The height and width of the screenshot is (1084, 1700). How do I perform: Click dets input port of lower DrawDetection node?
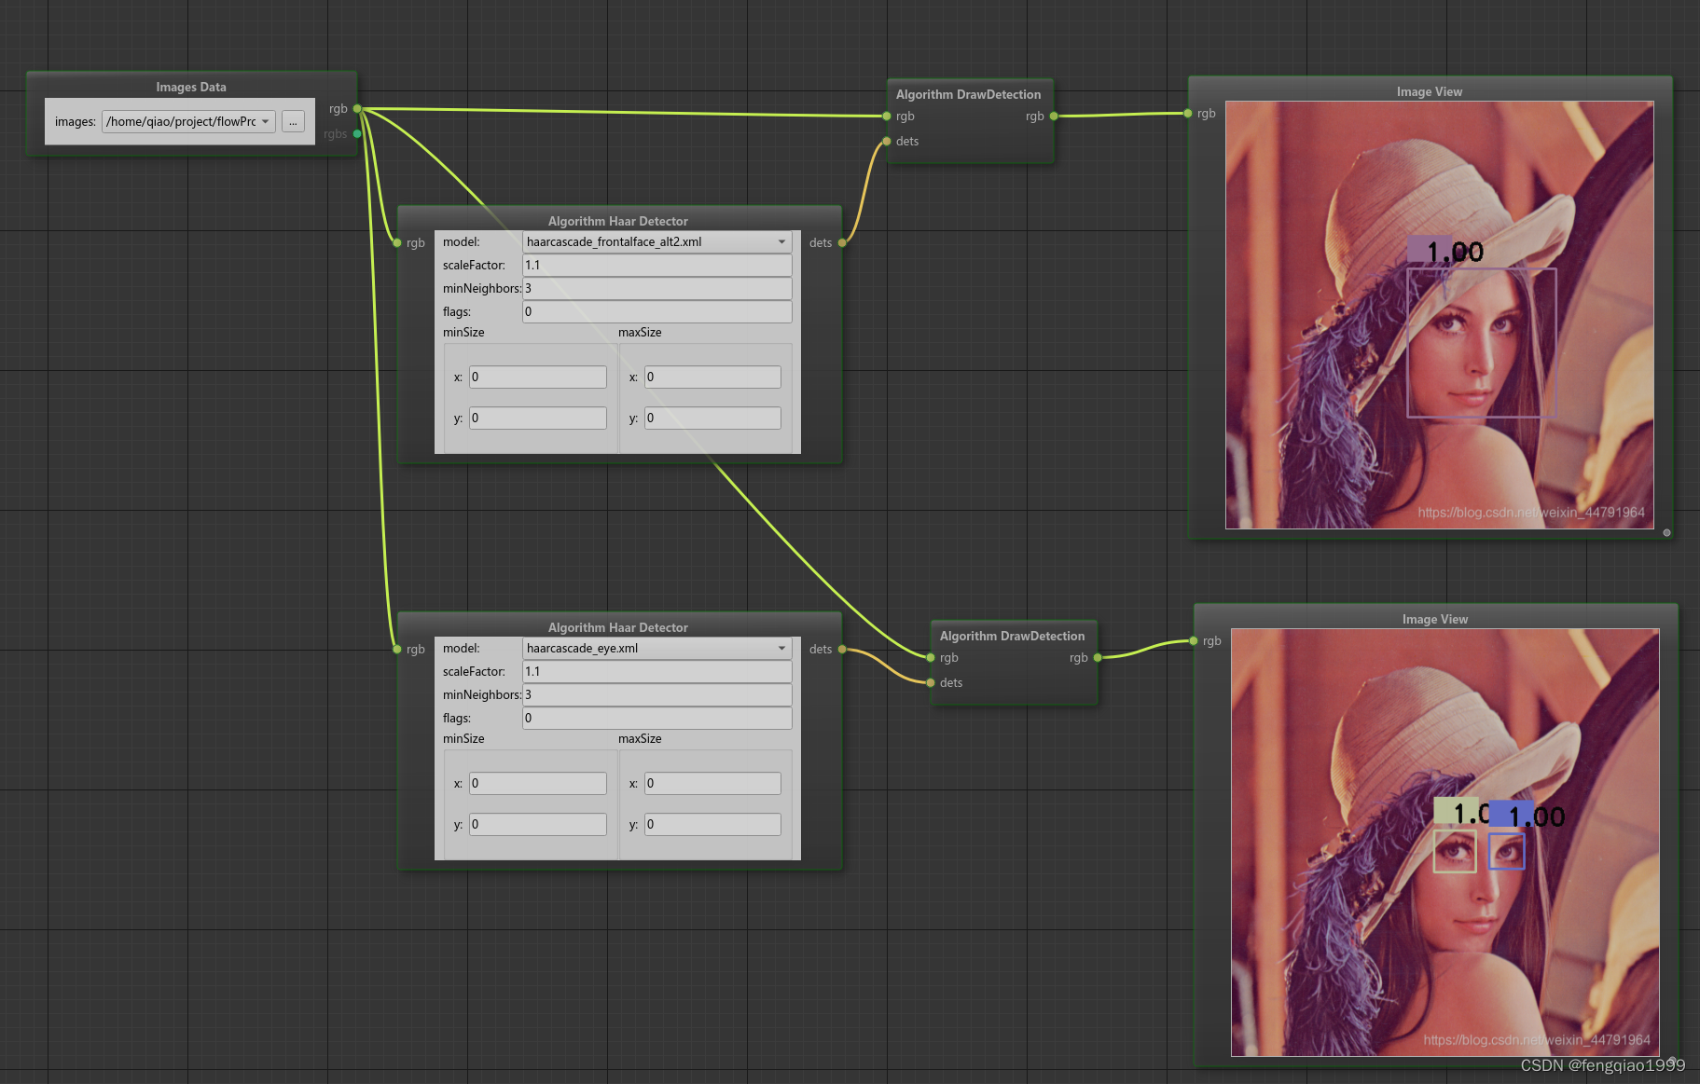click(931, 683)
